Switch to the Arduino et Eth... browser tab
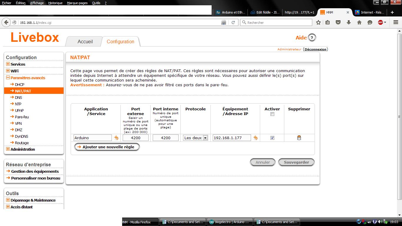 [x=230, y=12]
